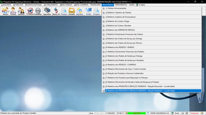Viewport: 206px width, 115px height.
Task: Open 11-Relatório Fechamento Financeiro dos Pedidos
Action: pos(152,52)
